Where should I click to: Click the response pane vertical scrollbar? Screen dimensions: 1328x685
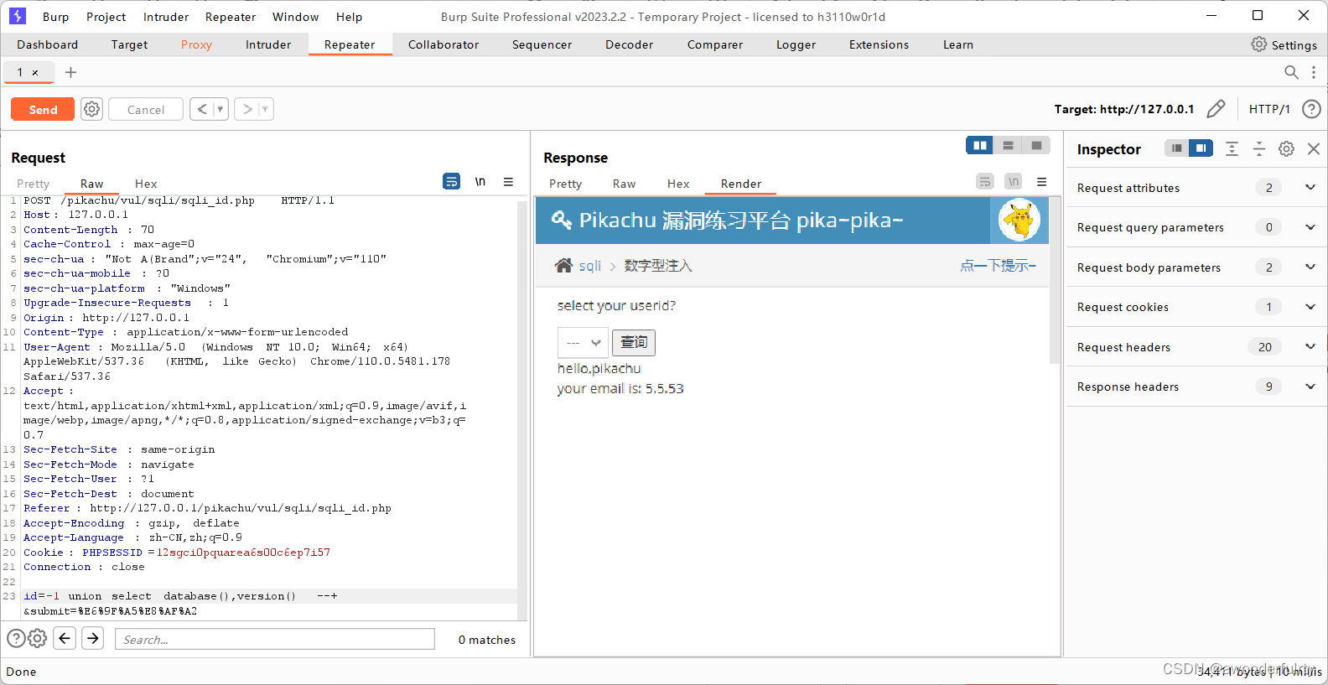[x=1055, y=281]
